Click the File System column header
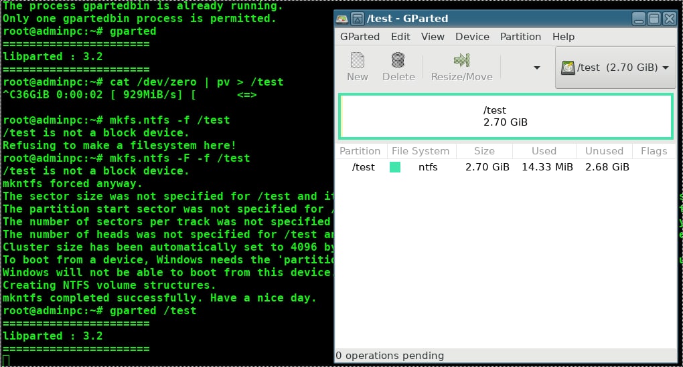 (x=421, y=151)
